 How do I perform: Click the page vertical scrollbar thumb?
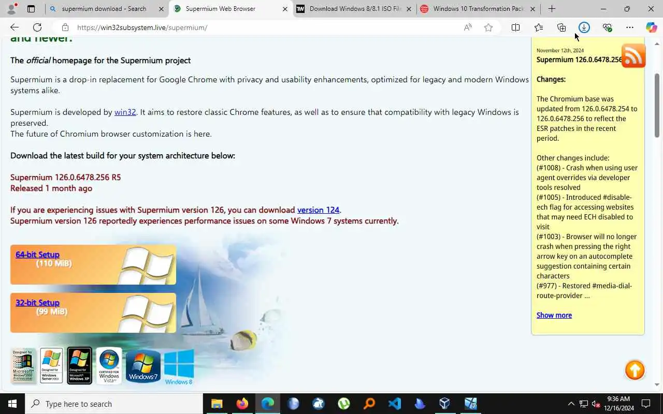point(657,106)
